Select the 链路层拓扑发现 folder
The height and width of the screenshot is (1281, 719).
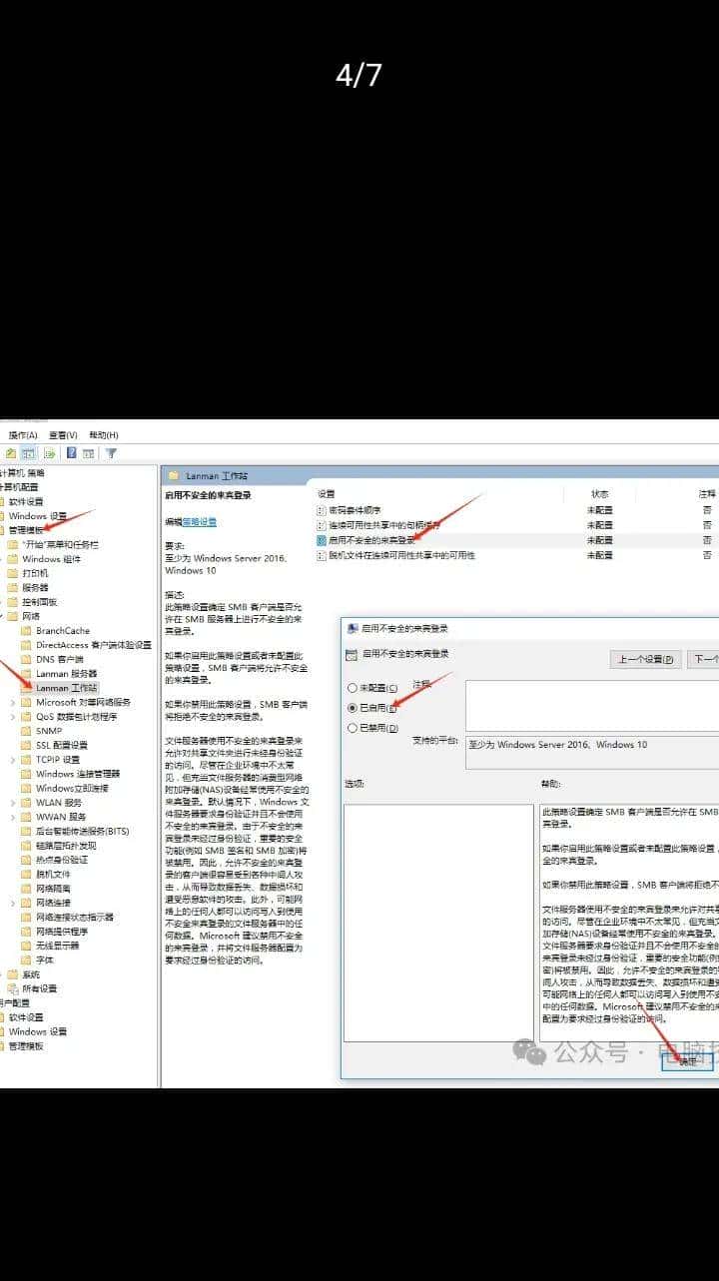click(66, 845)
